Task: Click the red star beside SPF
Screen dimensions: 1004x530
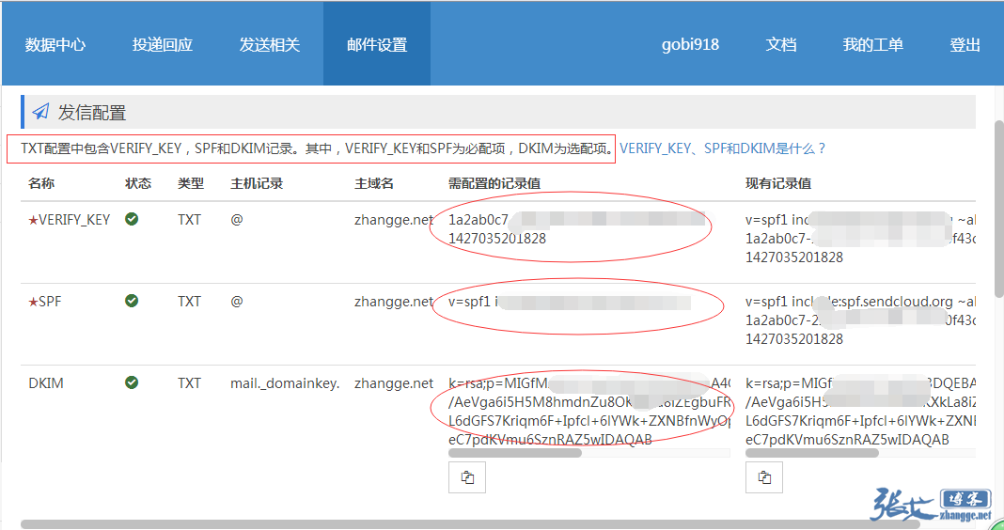Action: coord(33,302)
